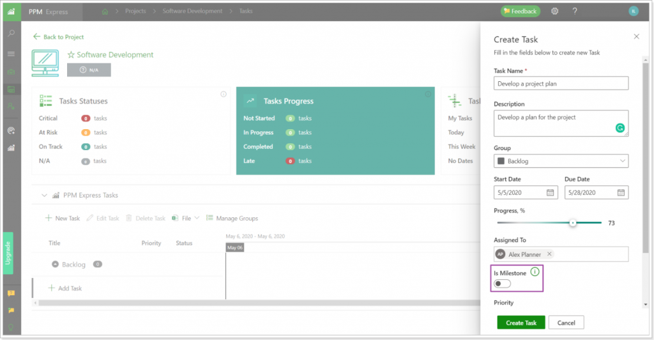Click the Software Development project image
The width and height of the screenshot is (654, 340).
(45, 63)
